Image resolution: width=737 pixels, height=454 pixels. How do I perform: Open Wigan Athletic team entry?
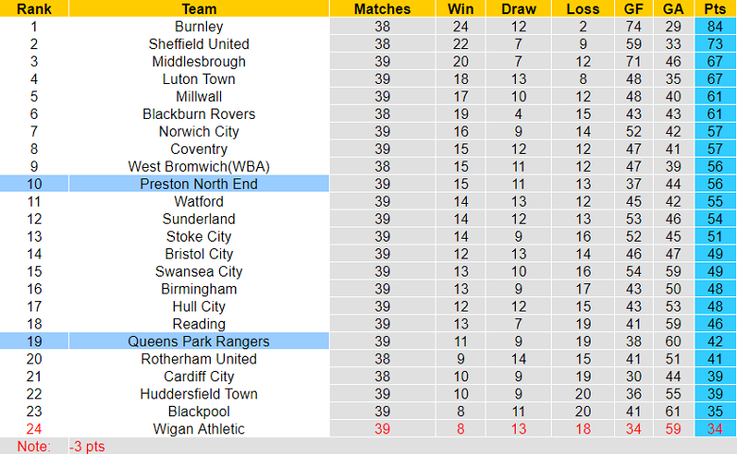coord(198,429)
